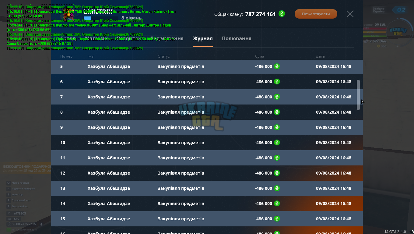This screenshot has height=234, width=414.
Task: Click the Статус column header
Action: 163,56
